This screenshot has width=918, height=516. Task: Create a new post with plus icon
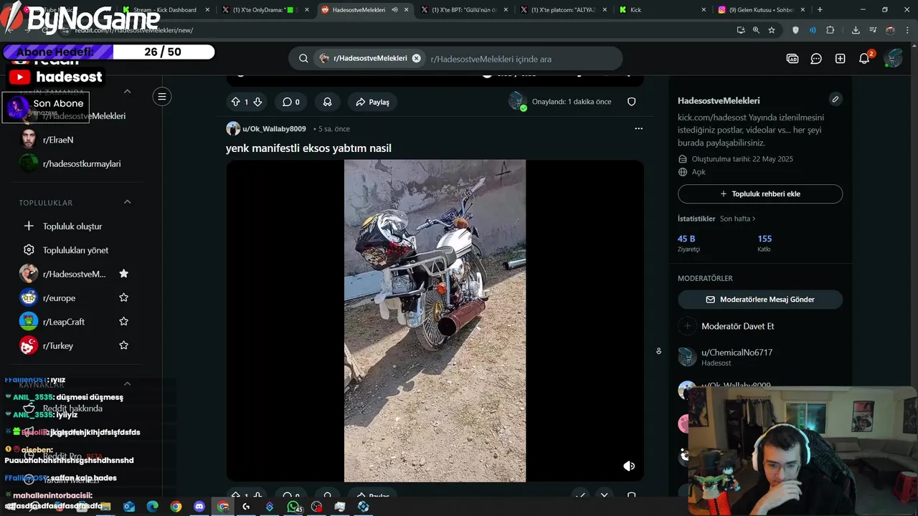[841, 59]
